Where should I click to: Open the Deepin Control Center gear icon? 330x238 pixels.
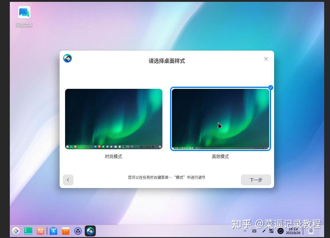coord(78,231)
